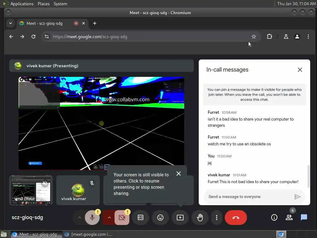The width and height of the screenshot is (317, 238).
Task: Open more options three-dot menu in call bar
Action: click(216, 218)
